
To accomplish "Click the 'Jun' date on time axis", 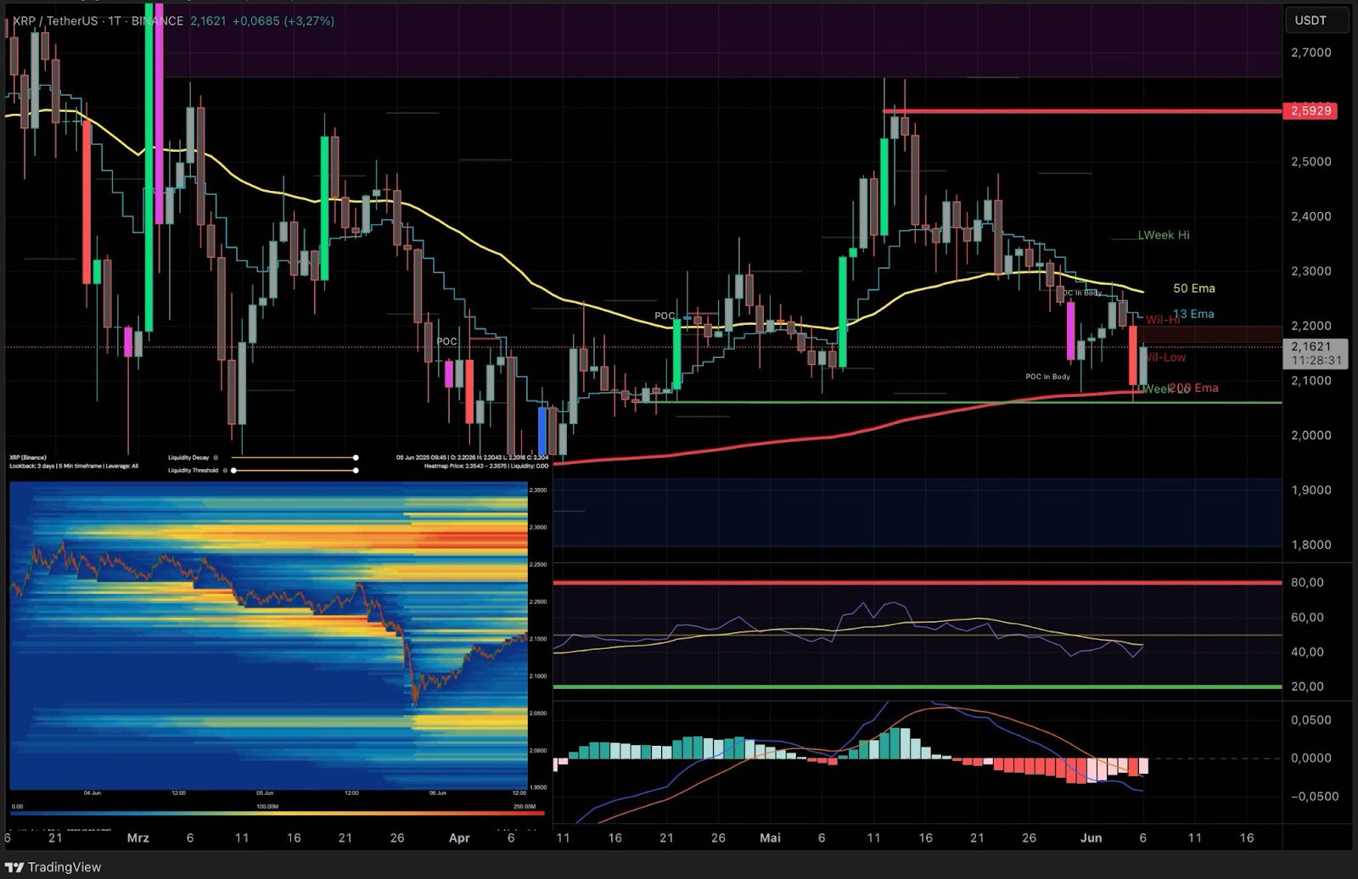I will pyautogui.click(x=1091, y=837).
